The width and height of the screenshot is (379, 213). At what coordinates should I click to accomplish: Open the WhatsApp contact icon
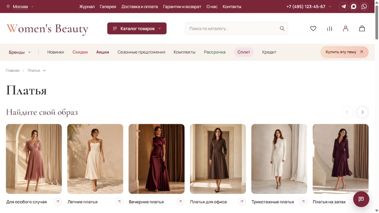pyautogui.click(x=364, y=7)
